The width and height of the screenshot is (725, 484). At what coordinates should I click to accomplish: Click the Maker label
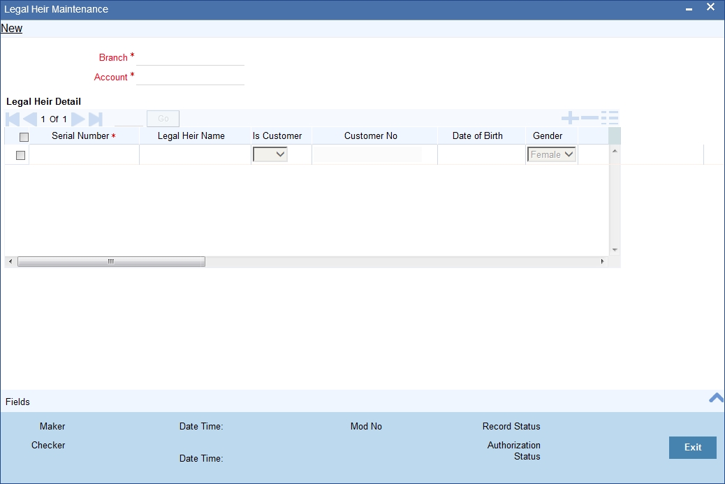pos(52,426)
